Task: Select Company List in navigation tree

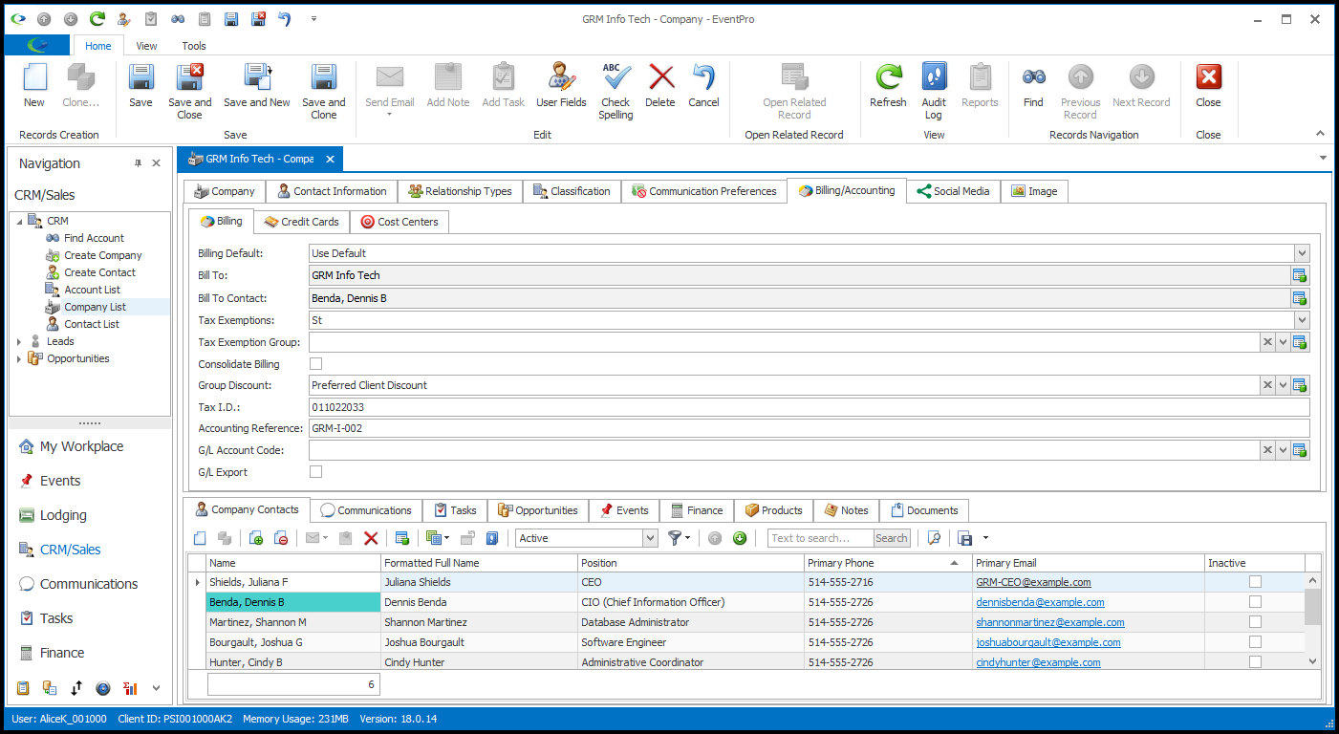Action: click(x=95, y=307)
